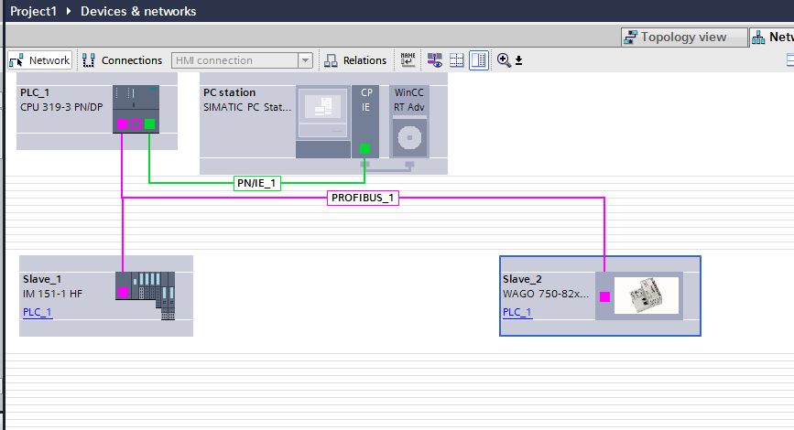This screenshot has height=430, width=794.
Task: Click the PLC_1 green PROFINET port
Action: pyautogui.click(x=150, y=124)
